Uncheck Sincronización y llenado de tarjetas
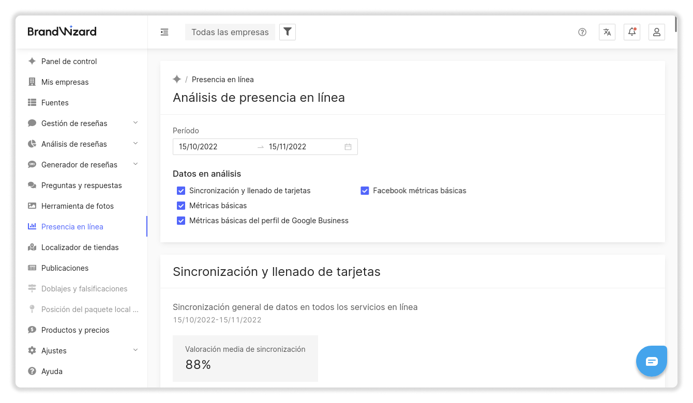The image size is (693, 403). (x=181, y=191)
